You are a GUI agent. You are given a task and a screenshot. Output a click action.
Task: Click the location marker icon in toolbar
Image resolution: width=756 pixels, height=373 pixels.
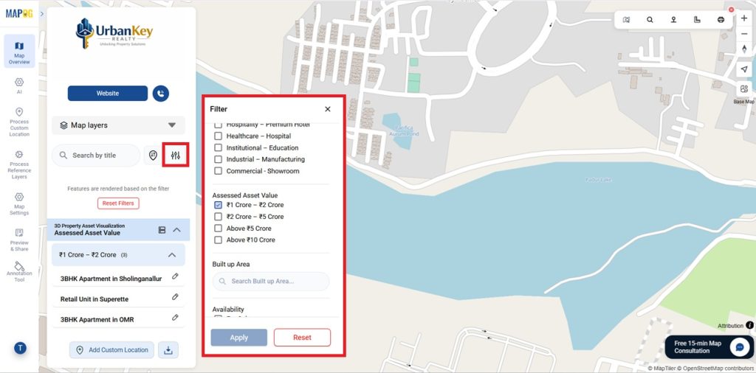673,20
